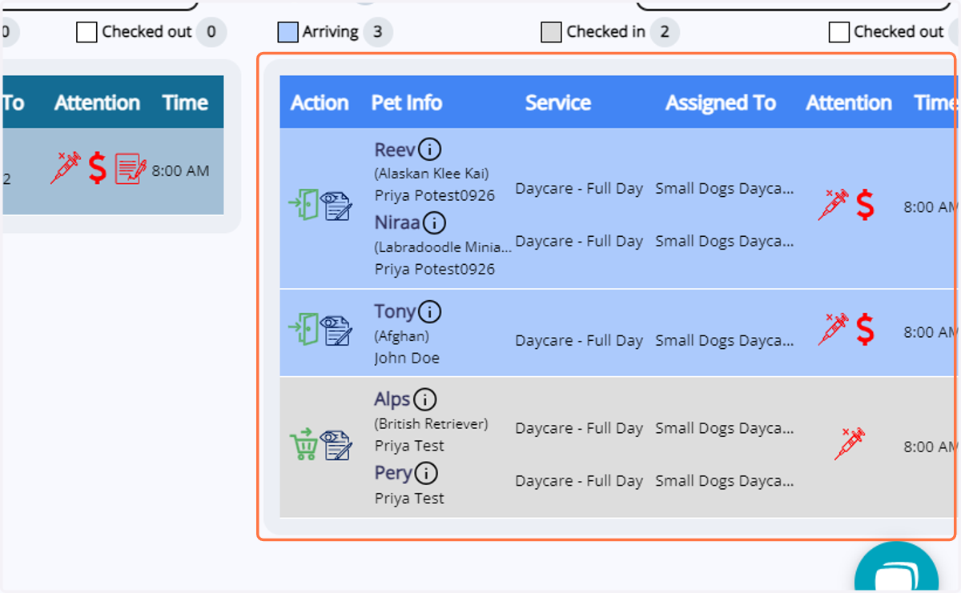Click vaccination syringe alert in Tony row
Image resolution: width=961 pixels, height=593 pixels.
tap(833, 330)
